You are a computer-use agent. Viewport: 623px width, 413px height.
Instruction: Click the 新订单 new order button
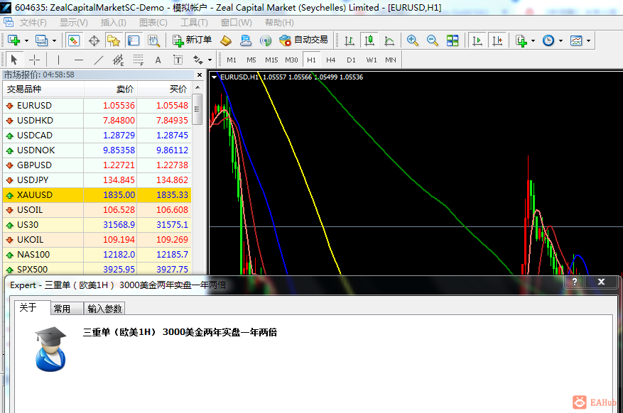tap(193, 40)
